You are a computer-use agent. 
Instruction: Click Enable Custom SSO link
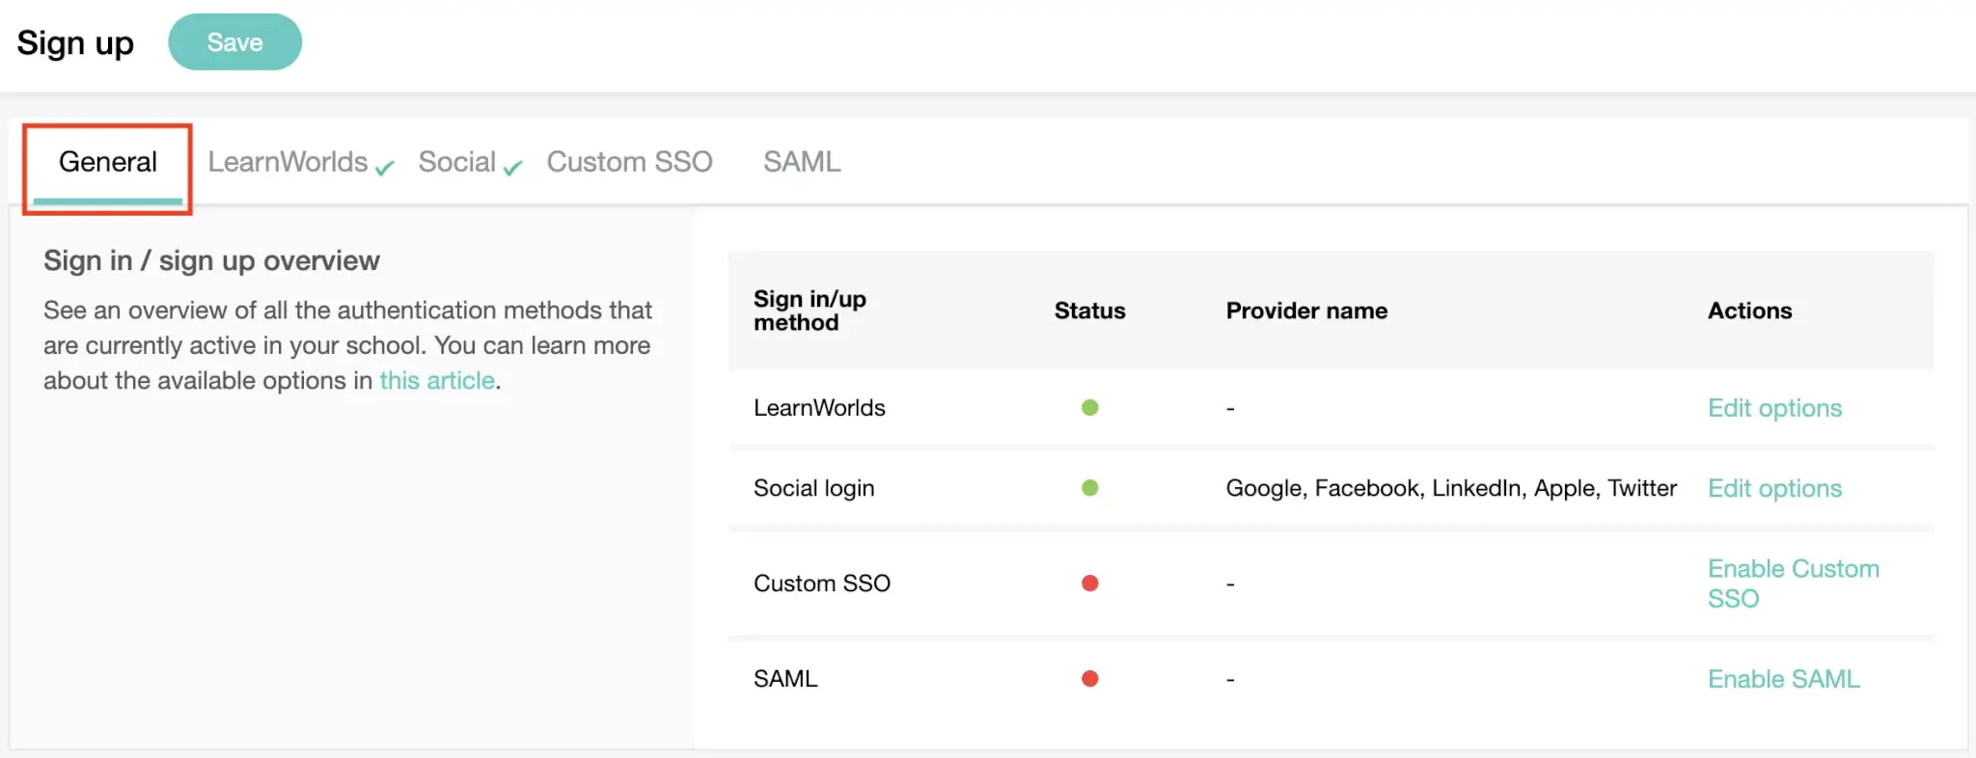tap(1794, 583)
